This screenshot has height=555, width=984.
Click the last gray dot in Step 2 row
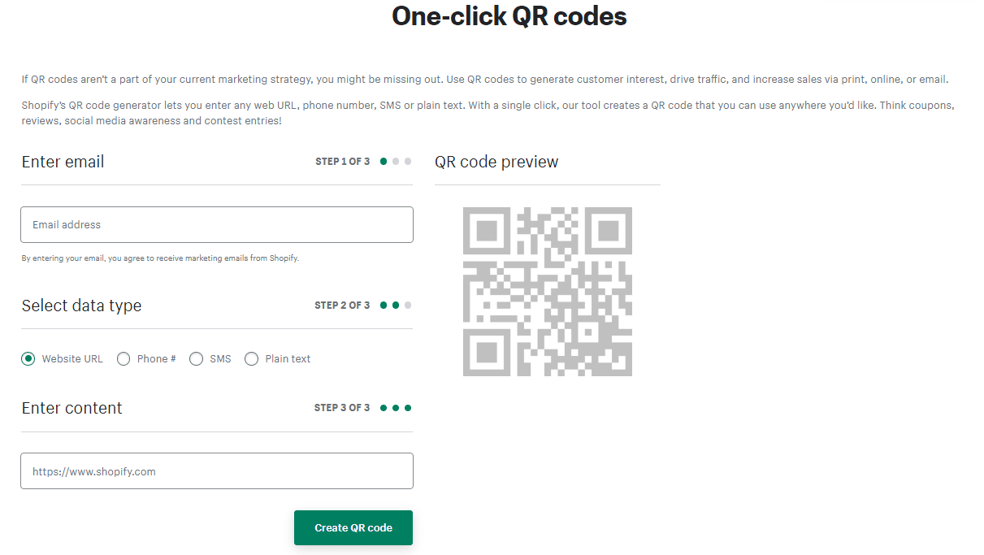pyautogui.click(x=407, y=305)
